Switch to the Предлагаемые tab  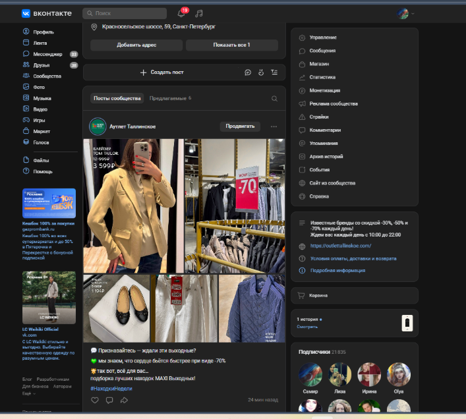pos(169,98)
